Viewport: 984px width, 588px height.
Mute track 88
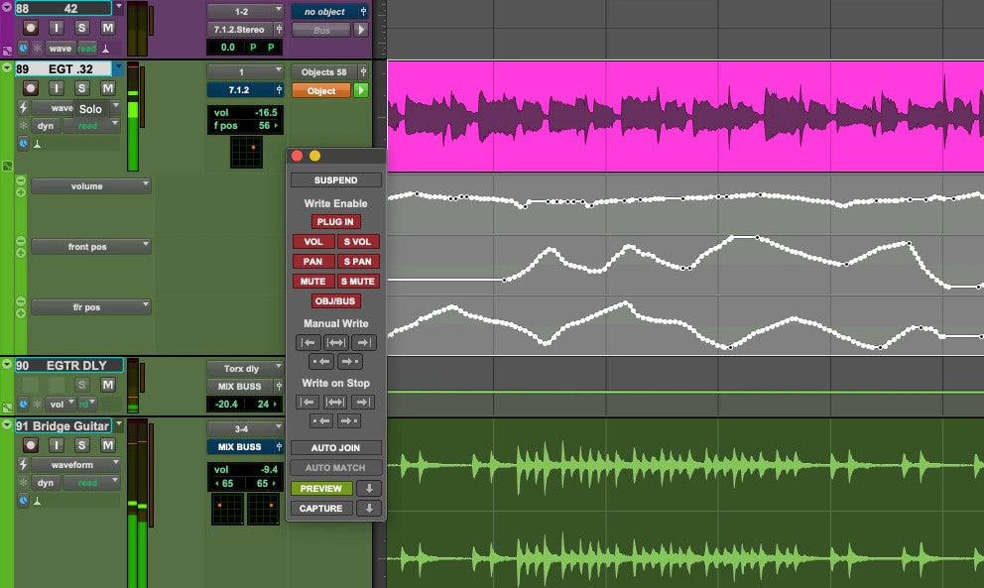107,29
